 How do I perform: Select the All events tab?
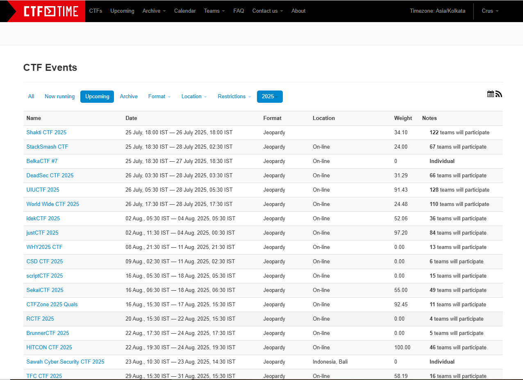pos(31,97)
